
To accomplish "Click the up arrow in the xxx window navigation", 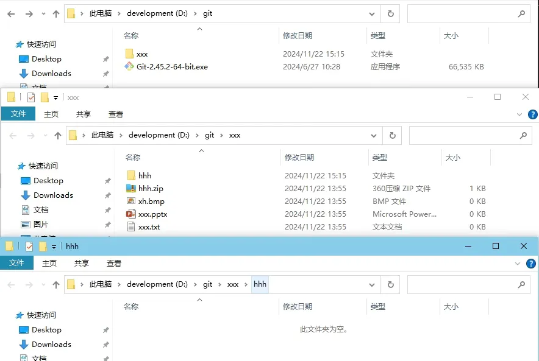I will click(x=58, y=136).
